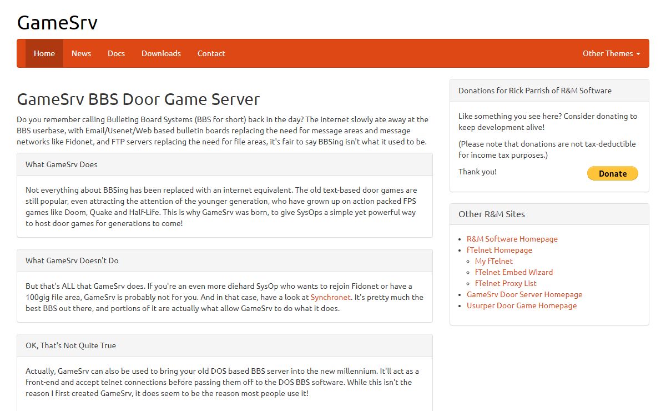The image size is (666, 411).
Task: Click the What GameSrv Does panel header
Action: click(225, 164)
